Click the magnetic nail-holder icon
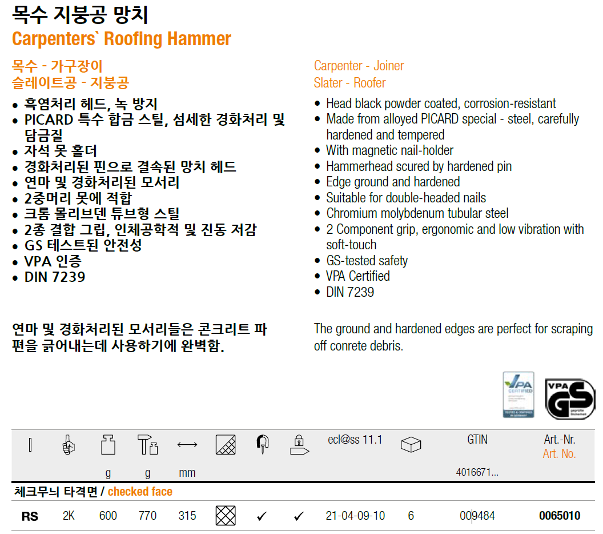 (x=263, y=444)
